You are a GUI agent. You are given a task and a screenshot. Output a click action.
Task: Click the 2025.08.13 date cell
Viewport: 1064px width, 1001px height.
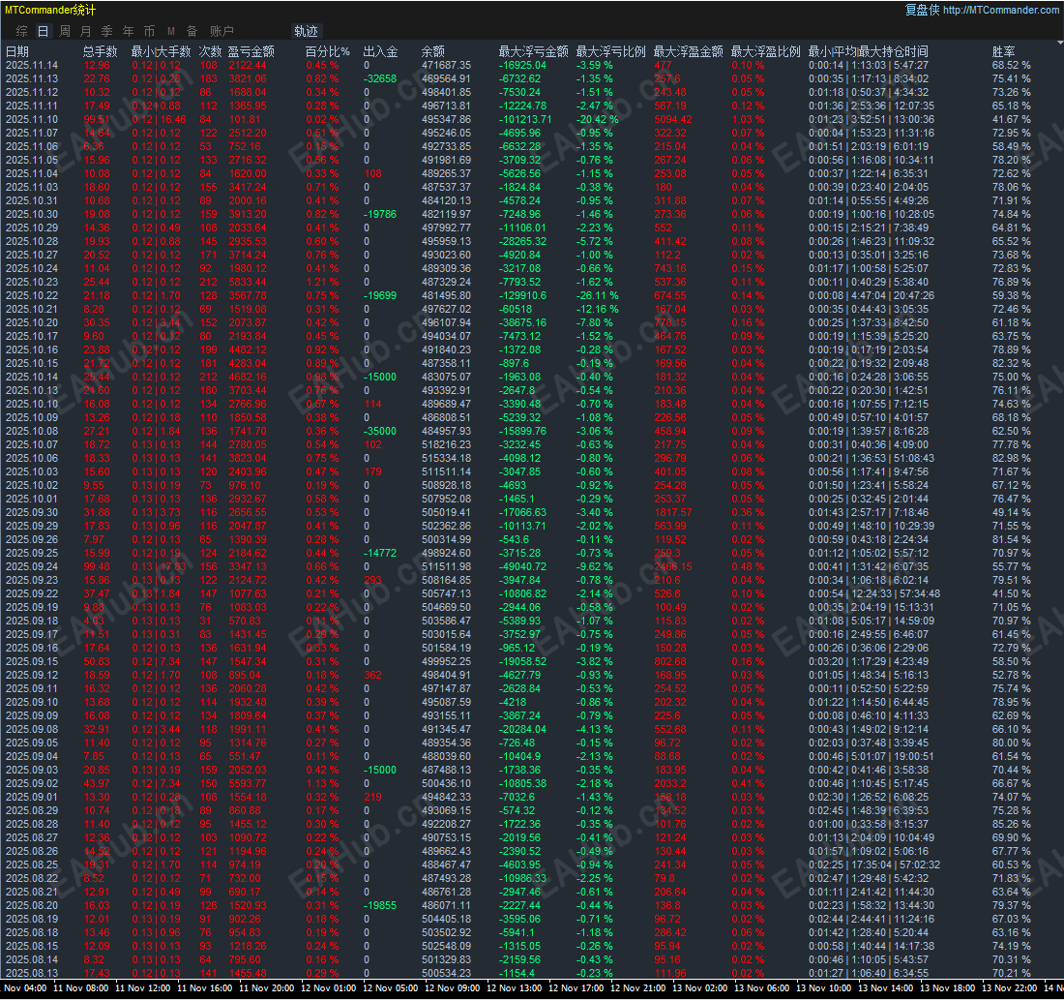(32, 973)
